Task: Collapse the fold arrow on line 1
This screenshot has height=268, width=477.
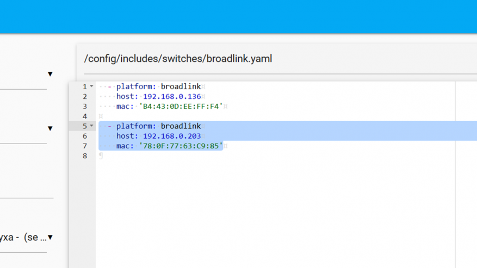Action: [91, 86]
